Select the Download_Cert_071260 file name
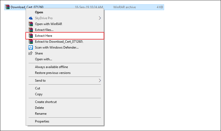221x131 pixels. click(x=27, y=7)
